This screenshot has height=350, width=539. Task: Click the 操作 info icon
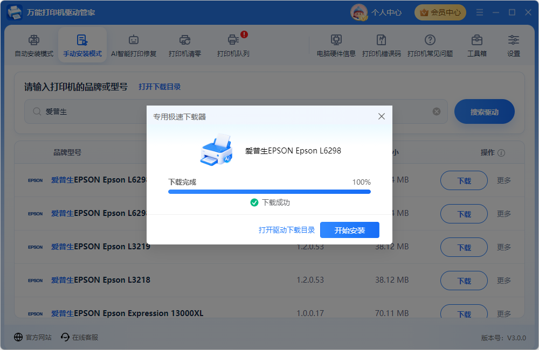[x=501, y=153]
